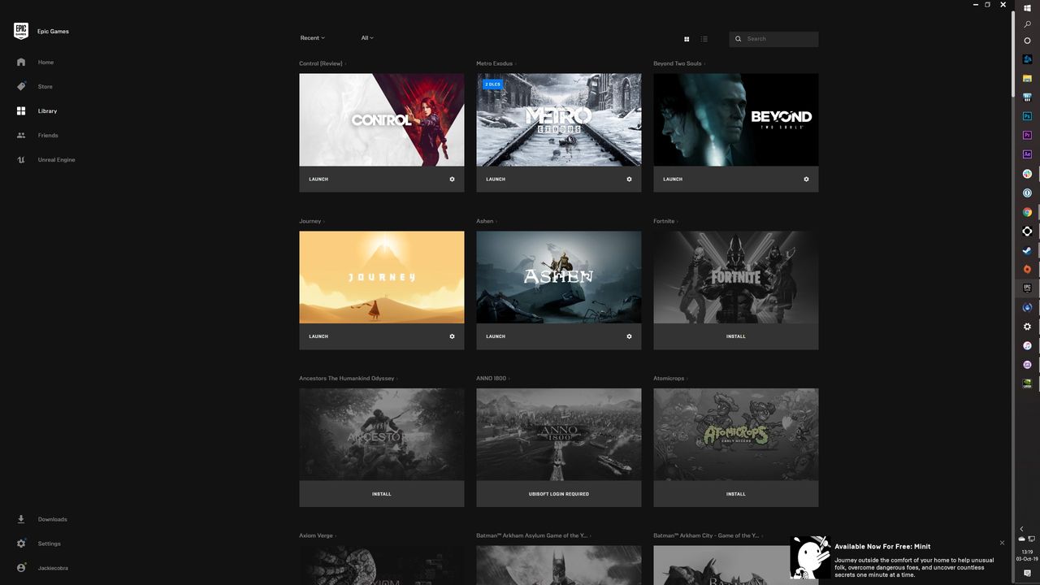Open settings gear for Metro Exodus
The width and height of the screenshot is (1040, 585).
tap(629, 179)
